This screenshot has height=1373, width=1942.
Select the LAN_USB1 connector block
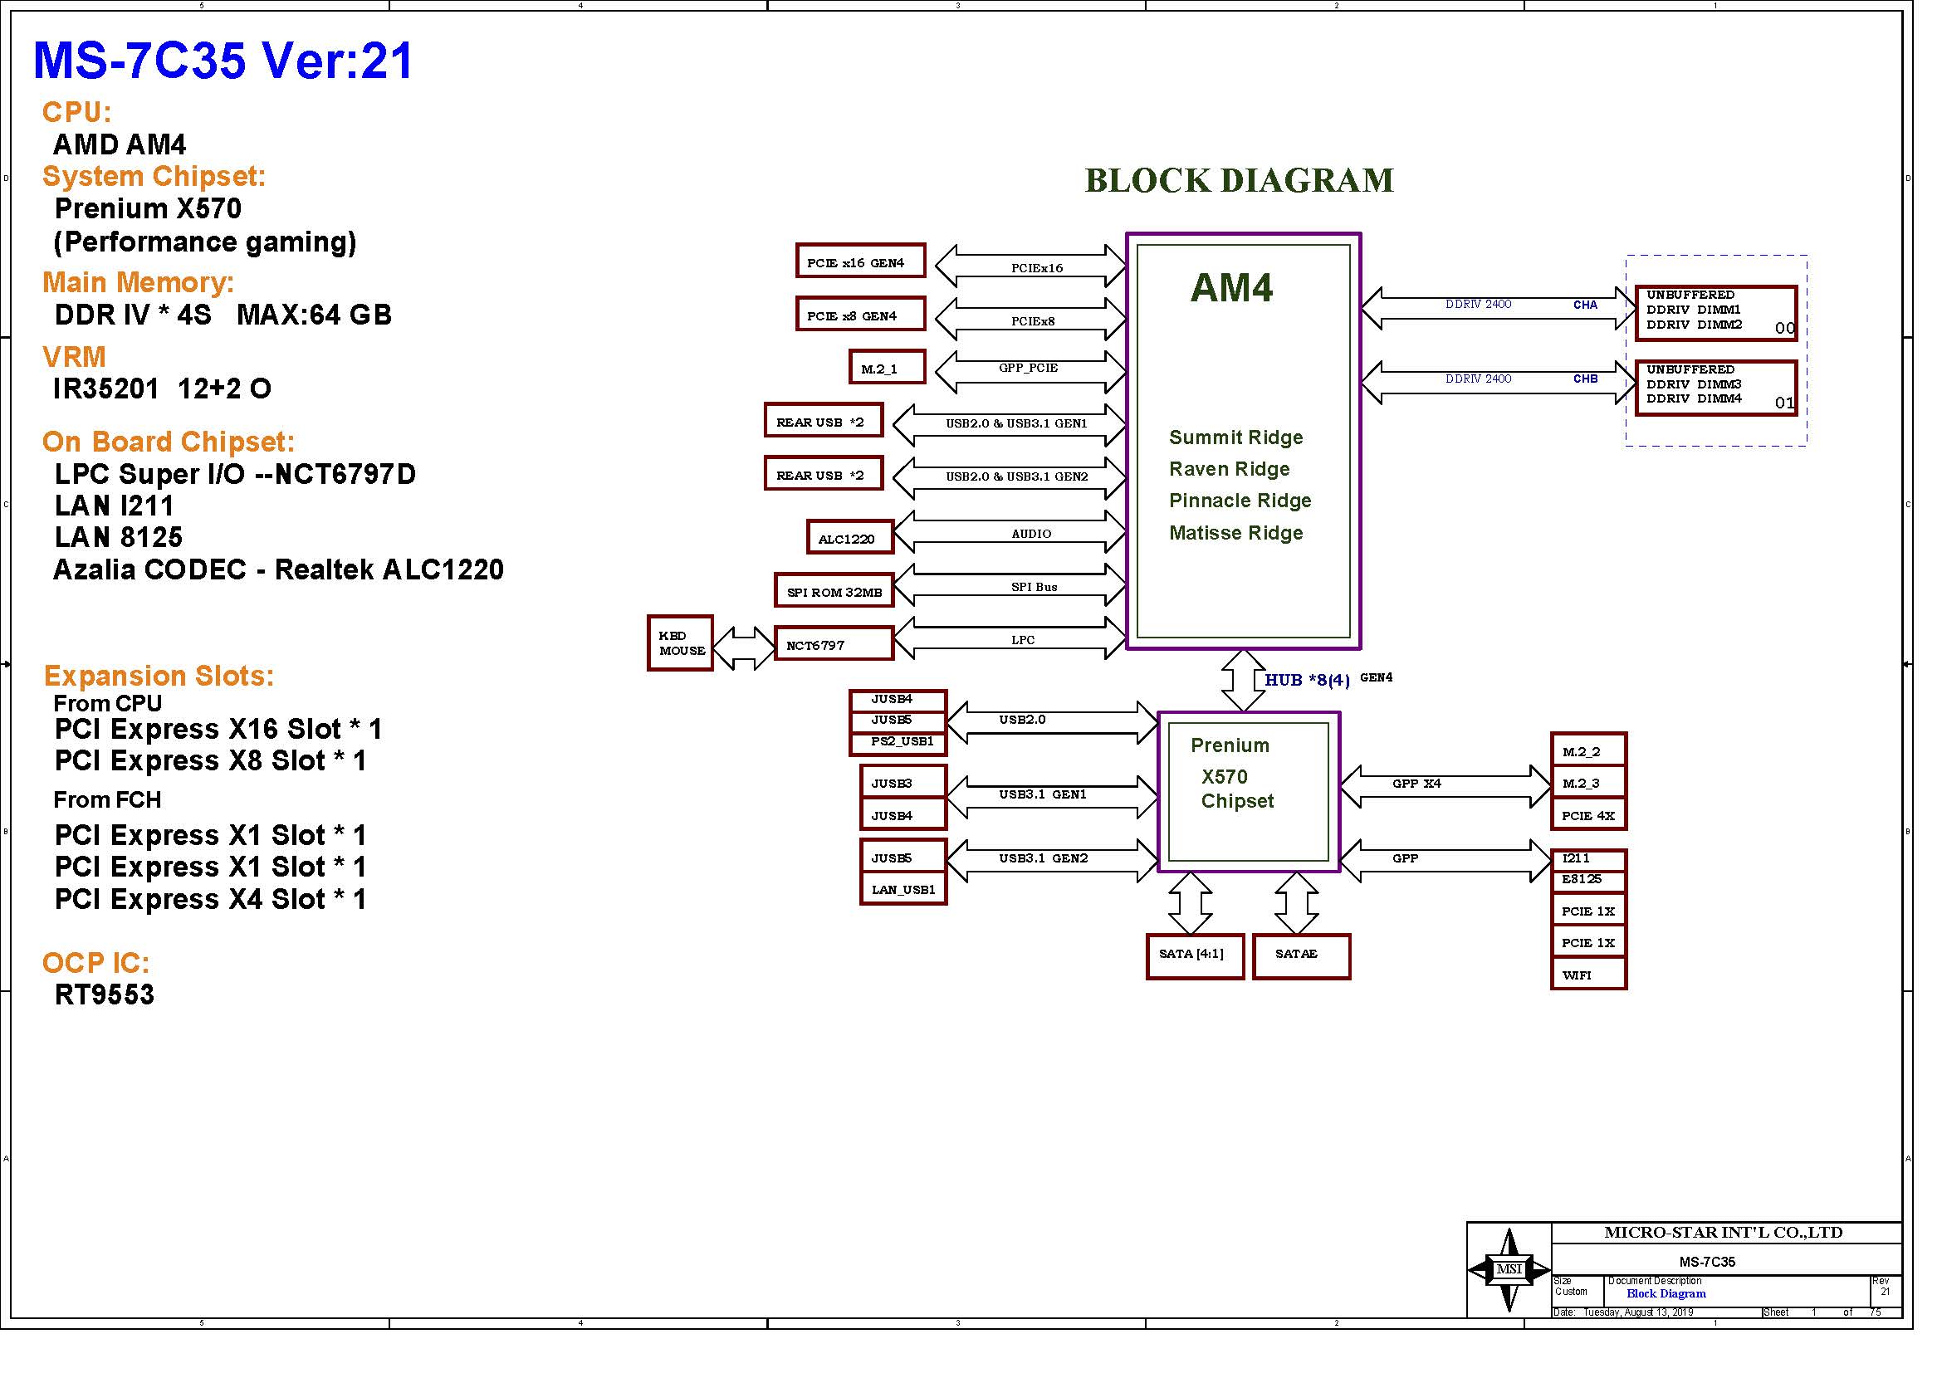pyautogui.click(x=903, y=889)
